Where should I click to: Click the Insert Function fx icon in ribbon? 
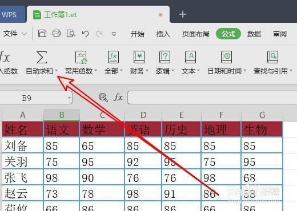coord(5,57)
